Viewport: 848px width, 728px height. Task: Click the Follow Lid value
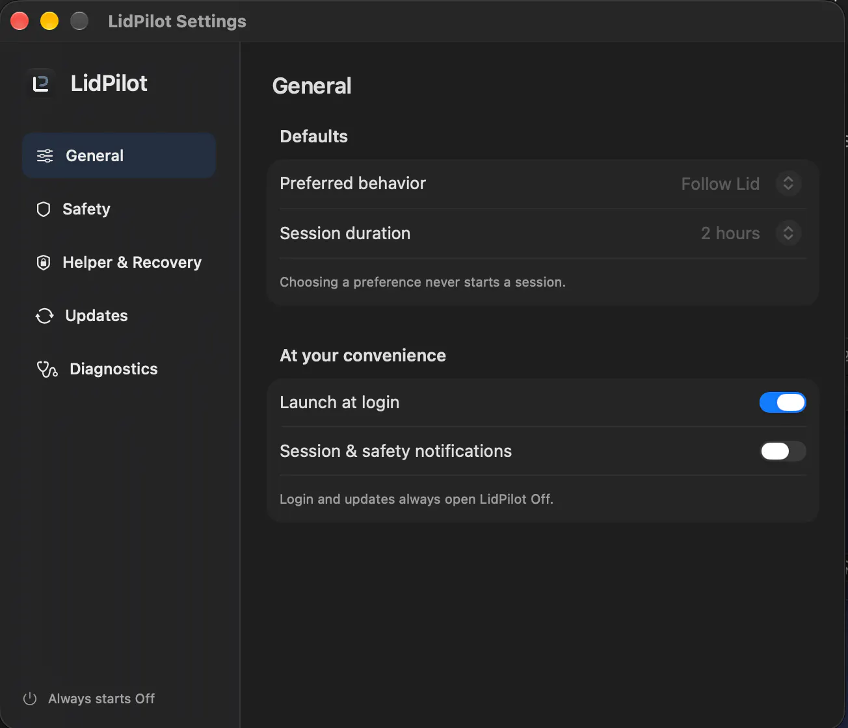(721, 184)
